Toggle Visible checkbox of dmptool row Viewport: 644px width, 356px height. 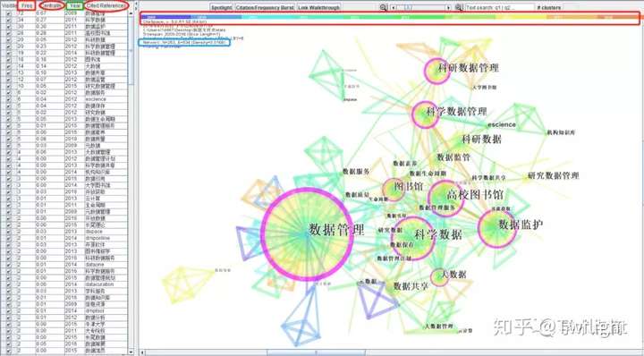[x=9, y=311]
